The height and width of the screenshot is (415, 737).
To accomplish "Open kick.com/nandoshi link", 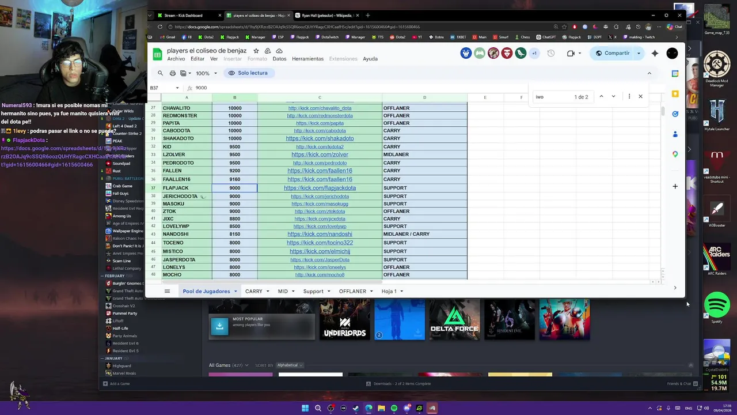I will click(320, 234).
